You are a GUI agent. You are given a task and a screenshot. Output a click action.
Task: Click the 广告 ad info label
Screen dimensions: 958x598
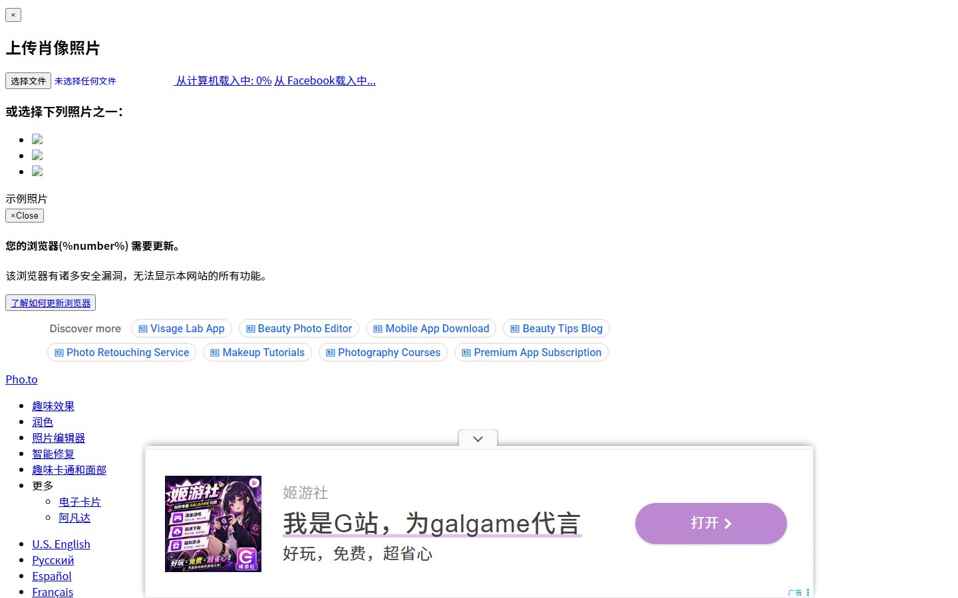point(795,592)
